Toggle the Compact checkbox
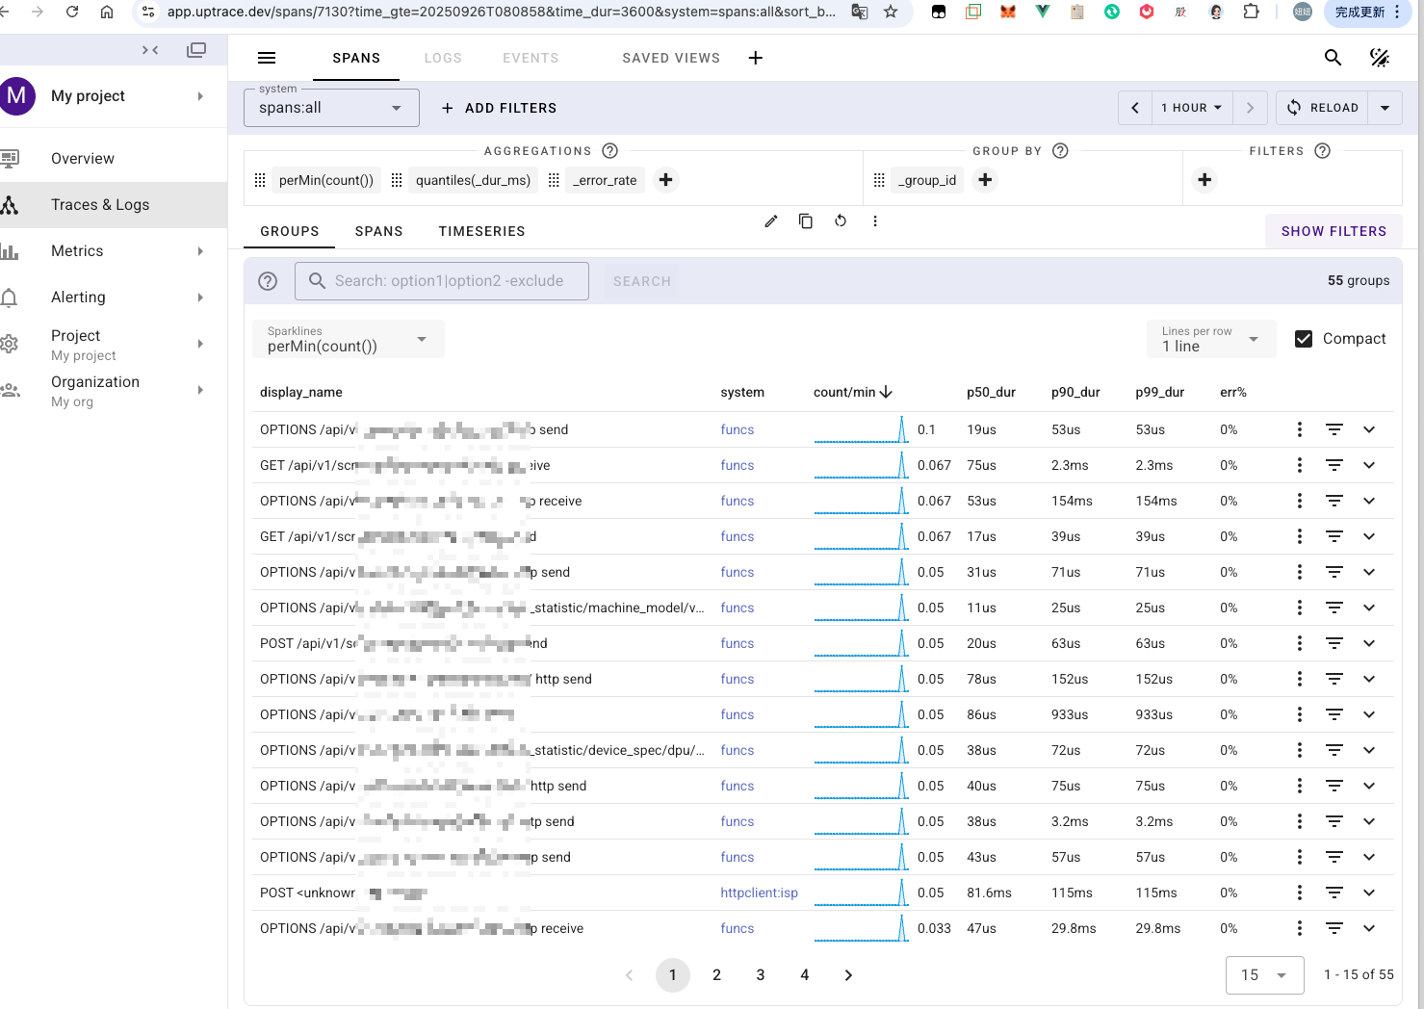The height and width of the screenshot is (1009, 1424). click(1304, 339)
